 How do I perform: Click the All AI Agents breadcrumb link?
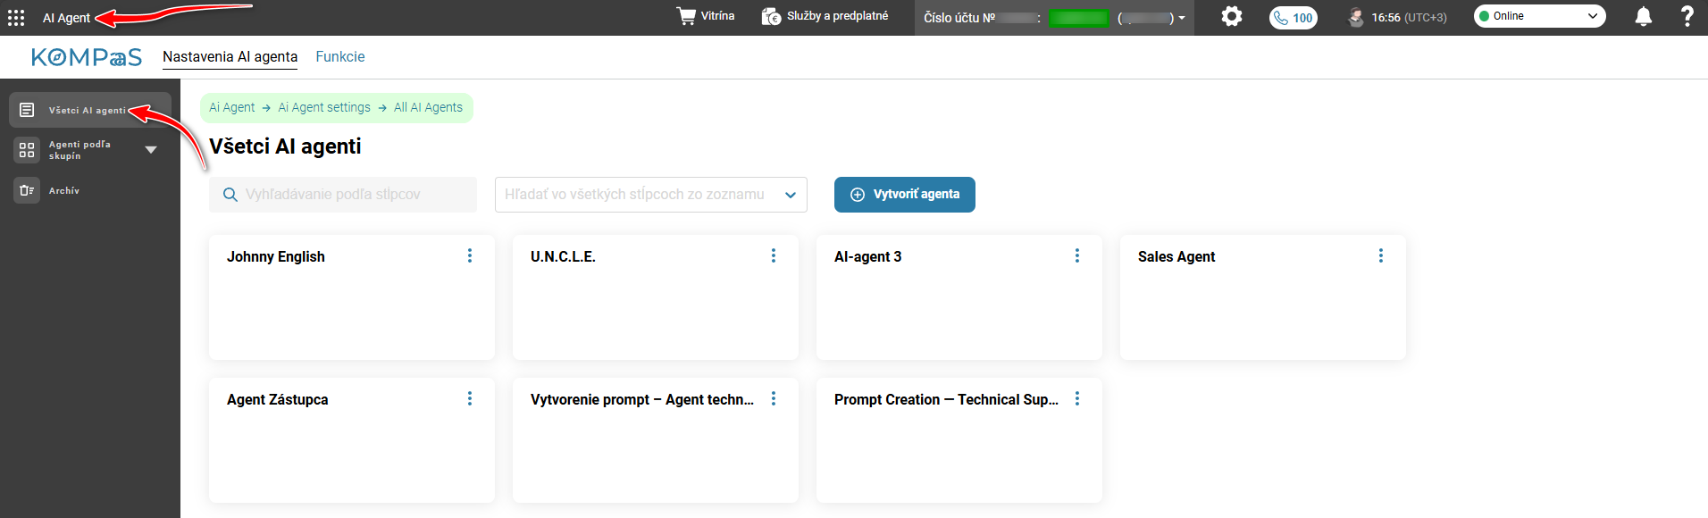[x=428, y=107]
